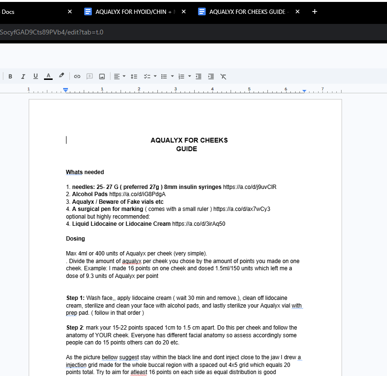Image resolution: width=387 pixels, height=376 pixels.
Task: Toggle bold formatting
Action: click(10, 77)
